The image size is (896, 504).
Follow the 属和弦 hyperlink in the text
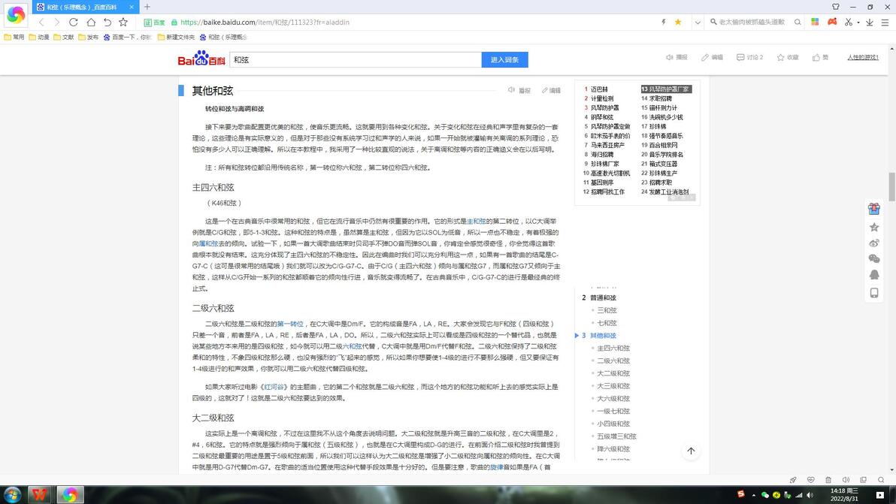click(x=208, y=243)
